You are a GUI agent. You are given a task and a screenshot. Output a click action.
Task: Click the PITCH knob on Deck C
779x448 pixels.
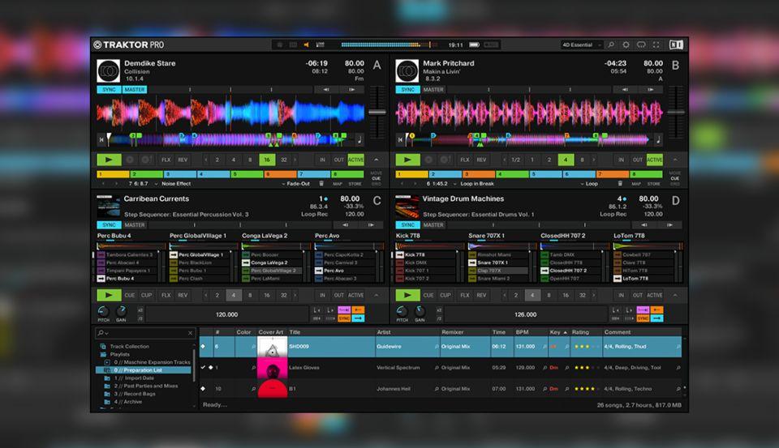tap(103, 311)
